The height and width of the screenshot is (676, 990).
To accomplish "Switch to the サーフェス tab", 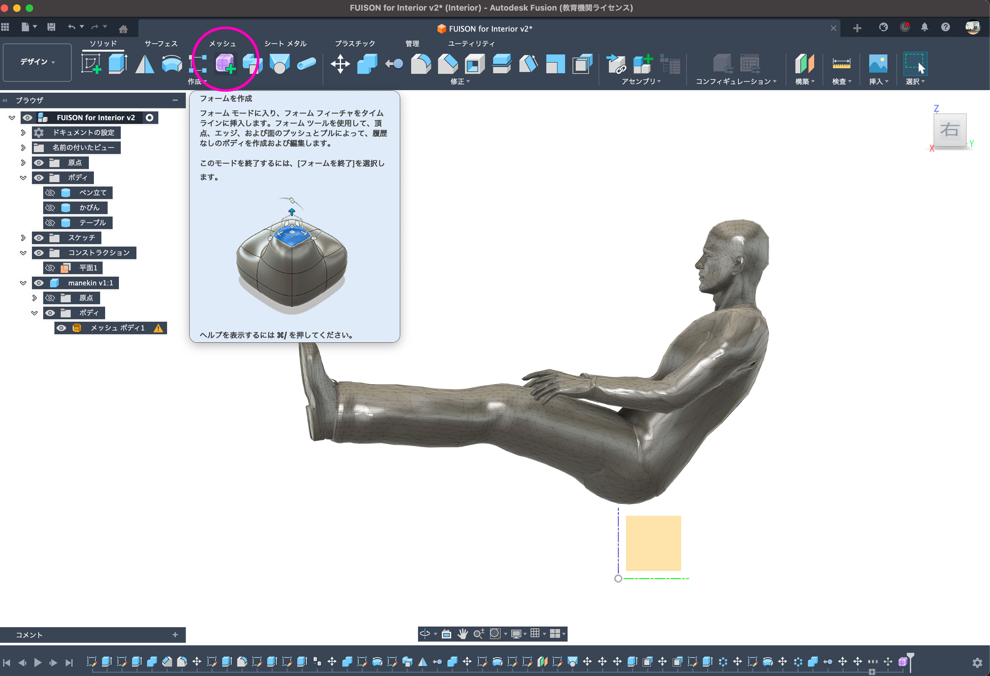I will pos(161,44).
